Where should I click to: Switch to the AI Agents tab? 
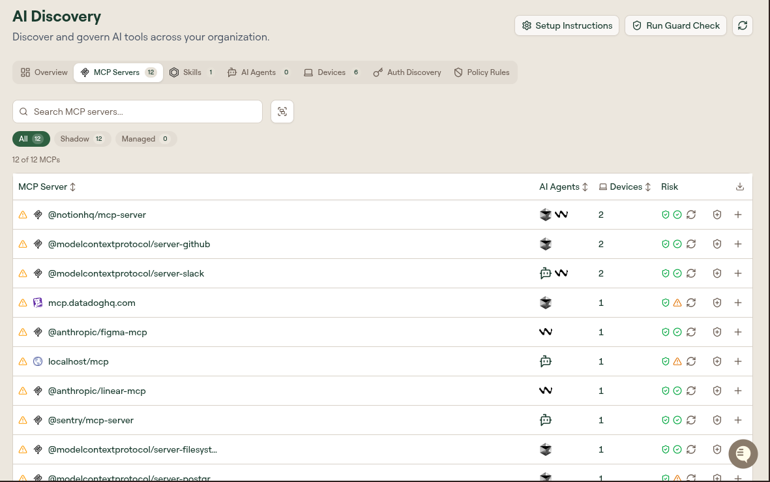point(259,72)
